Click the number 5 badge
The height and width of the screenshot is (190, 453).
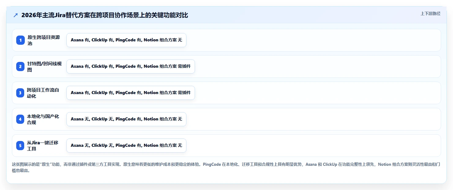click(21, 146)
